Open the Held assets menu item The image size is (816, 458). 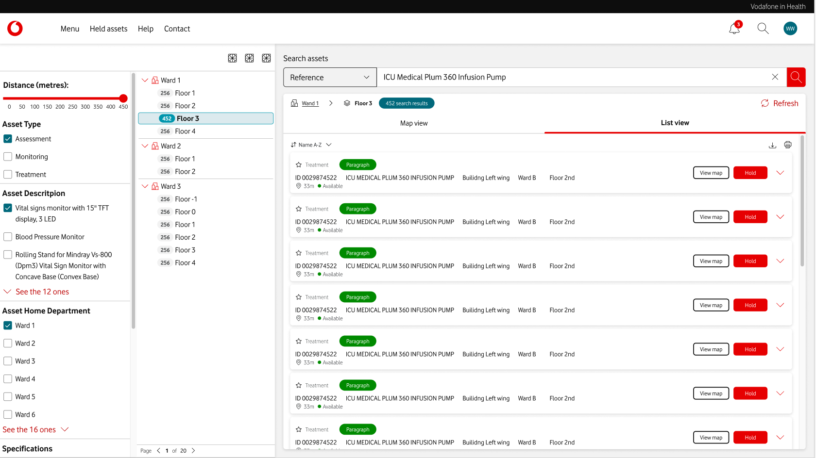(108, 29)
